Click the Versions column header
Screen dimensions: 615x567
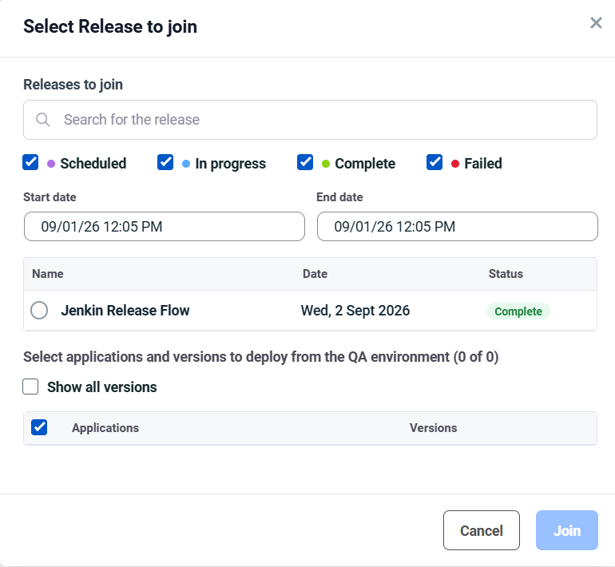pyautogui.click(x=434, y=428)
